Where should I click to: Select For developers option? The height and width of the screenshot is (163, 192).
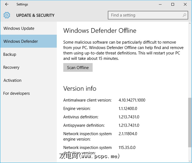click(x=28, y=93)
